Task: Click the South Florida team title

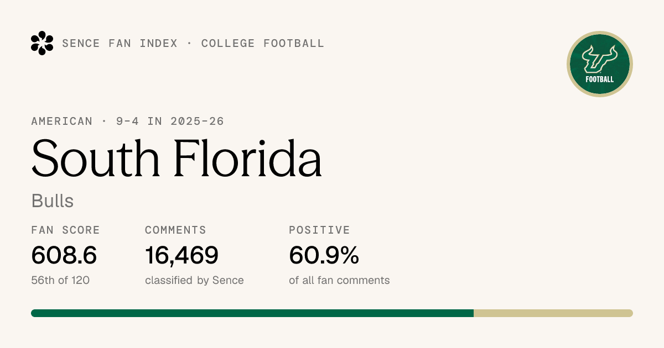Action: tap(177, 157)
